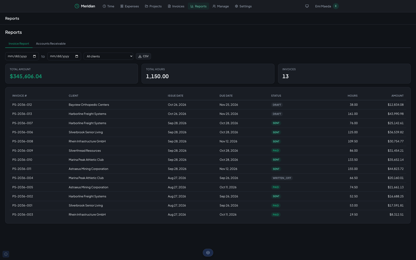The height and width of the screenshot is (260, 416).
Task: Open the Expenses page
Action: [x=129, y=6]
